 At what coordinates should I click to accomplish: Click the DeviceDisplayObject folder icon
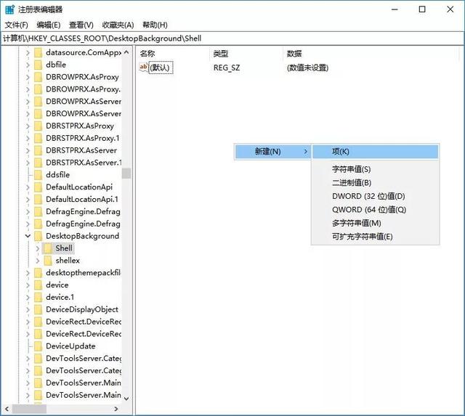click(x=39, y=309)
